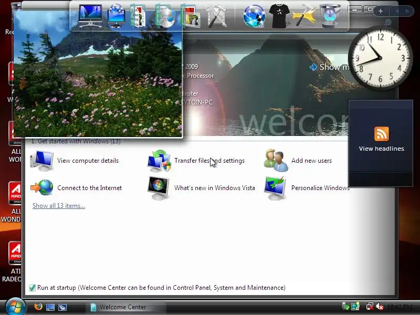Click the Connect to the Internet globe icon
The image size is (420, 315).
click(x=42, y=187)
